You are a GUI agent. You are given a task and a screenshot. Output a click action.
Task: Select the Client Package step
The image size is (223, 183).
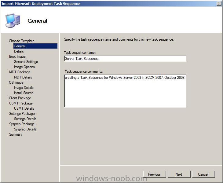[x=20, y=98]
